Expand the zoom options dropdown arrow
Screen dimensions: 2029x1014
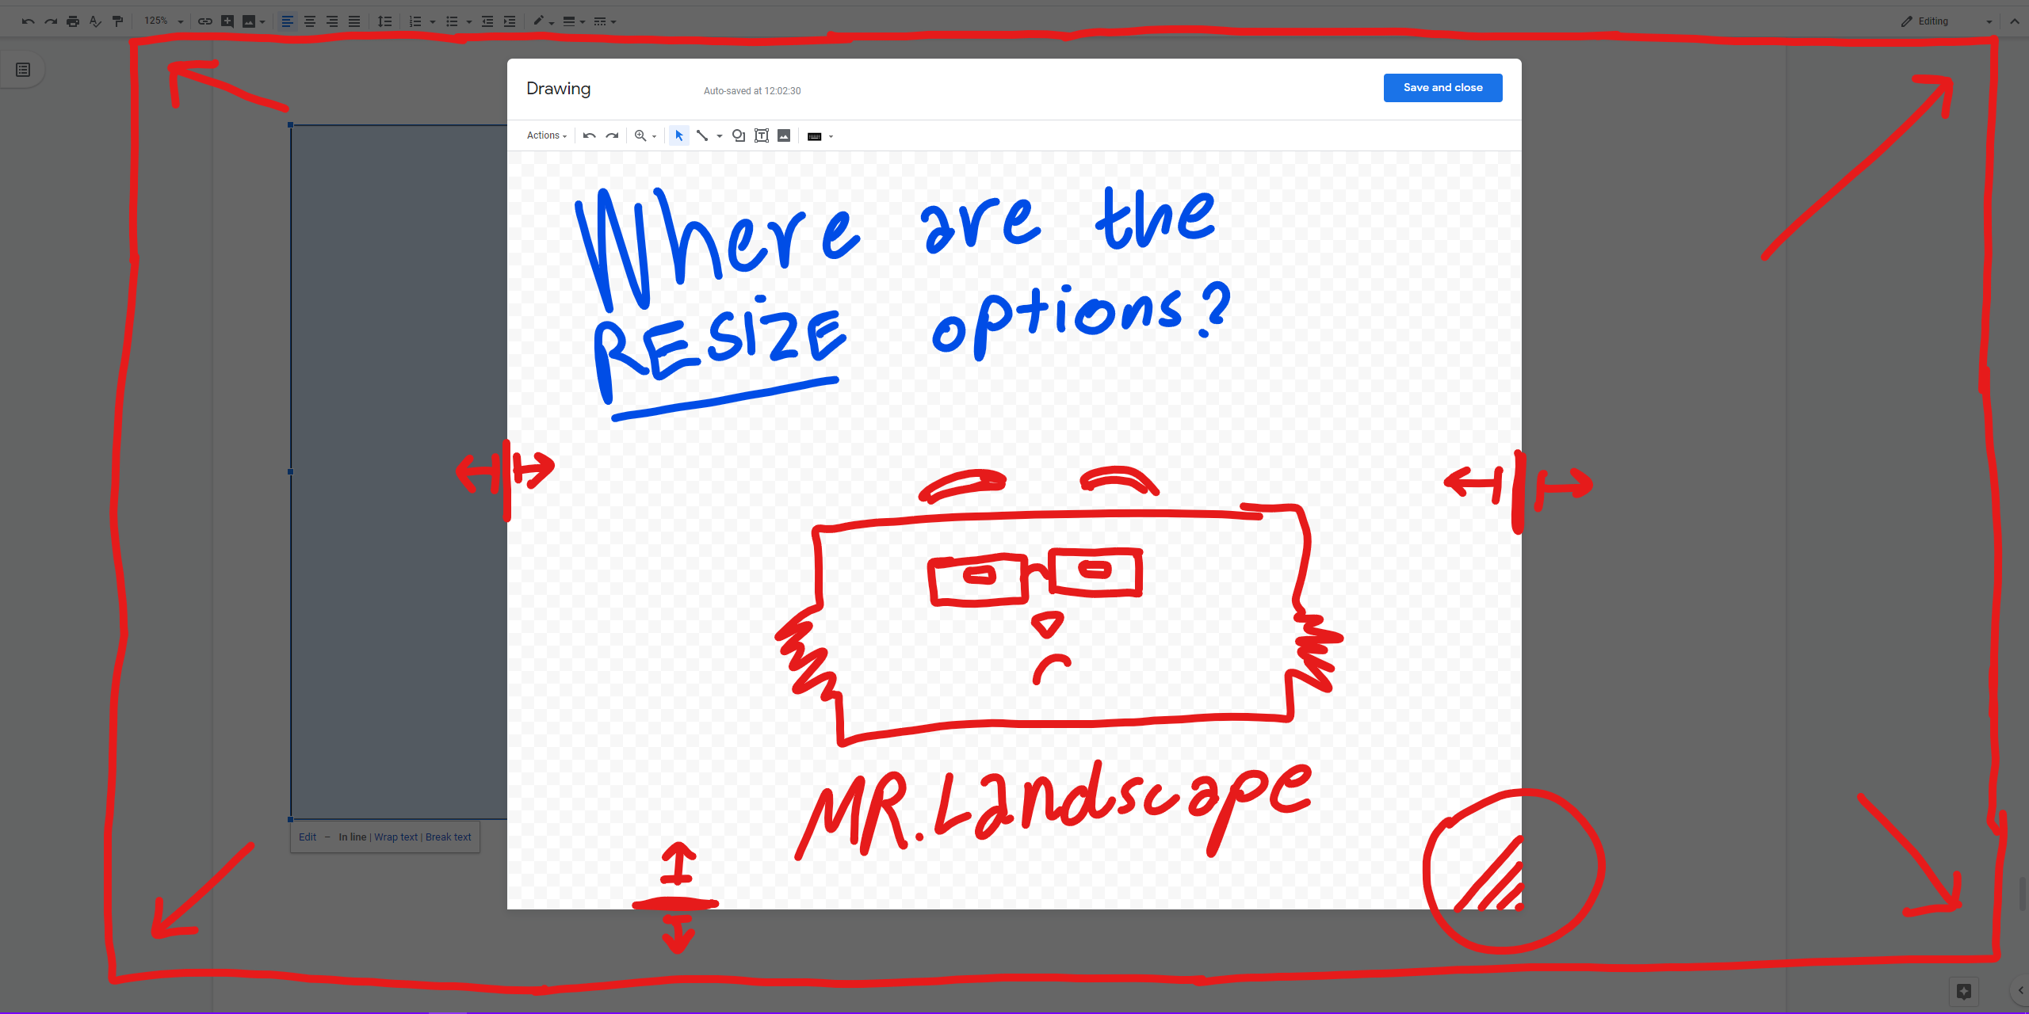[655, 136]
